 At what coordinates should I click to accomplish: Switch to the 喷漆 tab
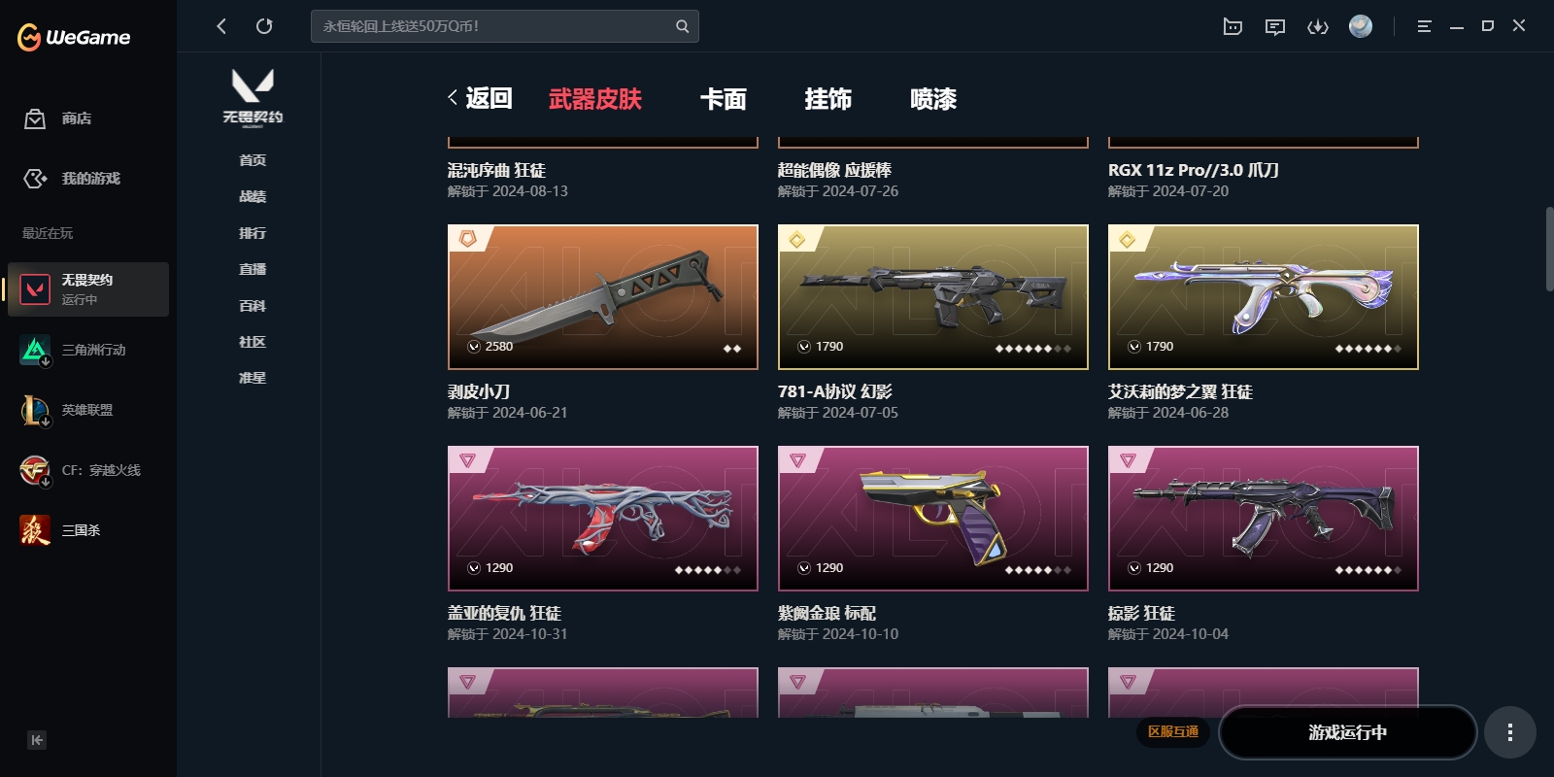click(x=933, y=99)
